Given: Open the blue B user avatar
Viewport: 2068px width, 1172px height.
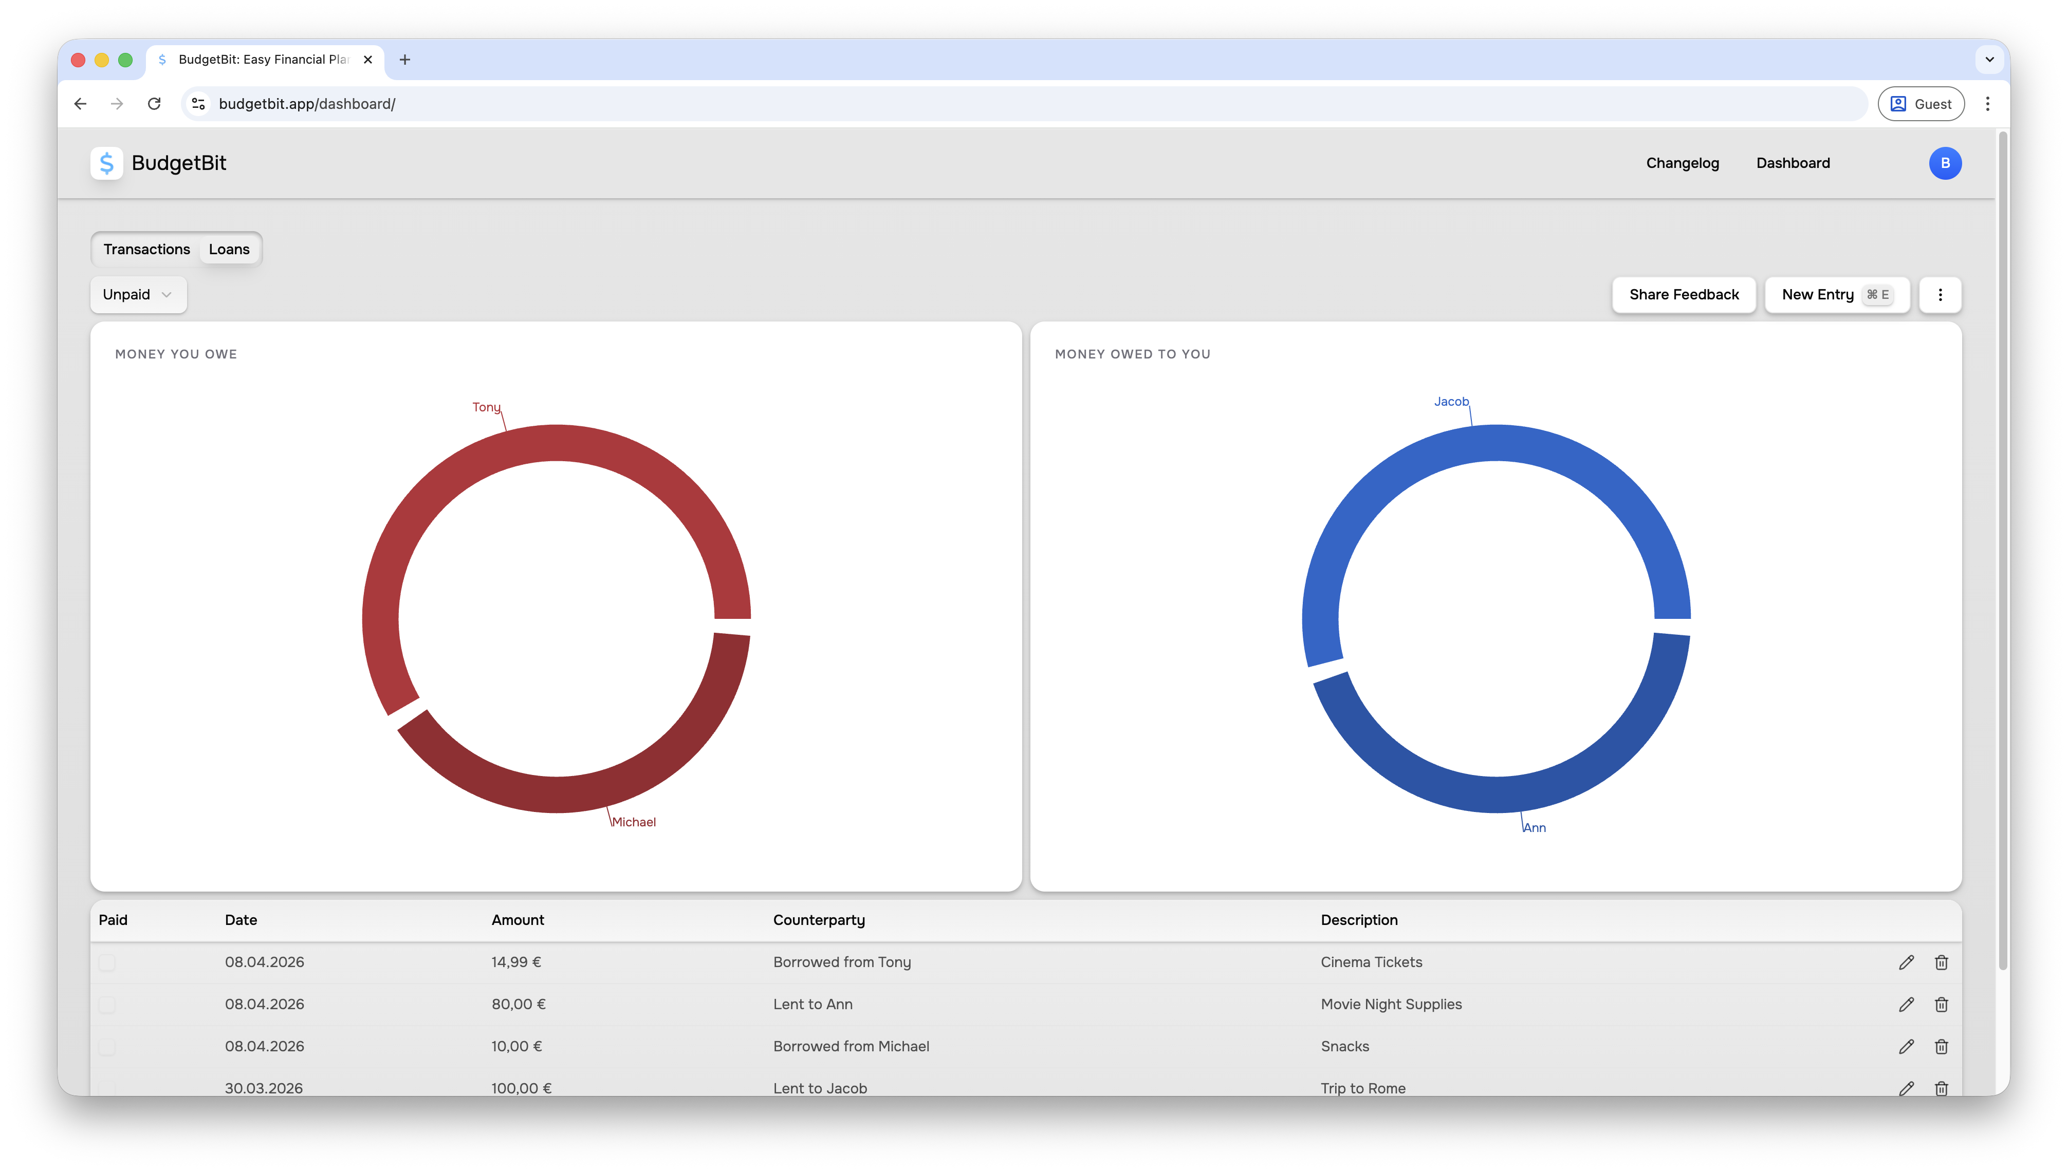Looking at the screenshot, I should click(1945, 163).
